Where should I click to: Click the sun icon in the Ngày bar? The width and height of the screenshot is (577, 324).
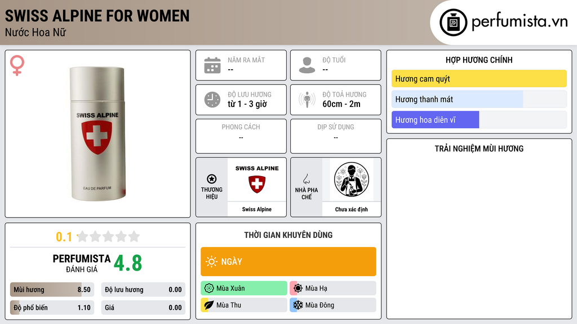[x=211, y=262]
